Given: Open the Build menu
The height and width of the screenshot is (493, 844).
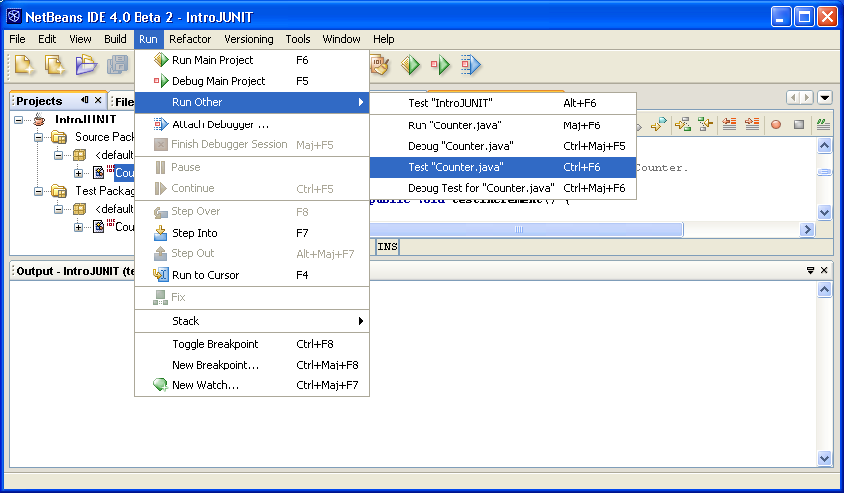Looking at the screenshot, I should tap(115, 39).
